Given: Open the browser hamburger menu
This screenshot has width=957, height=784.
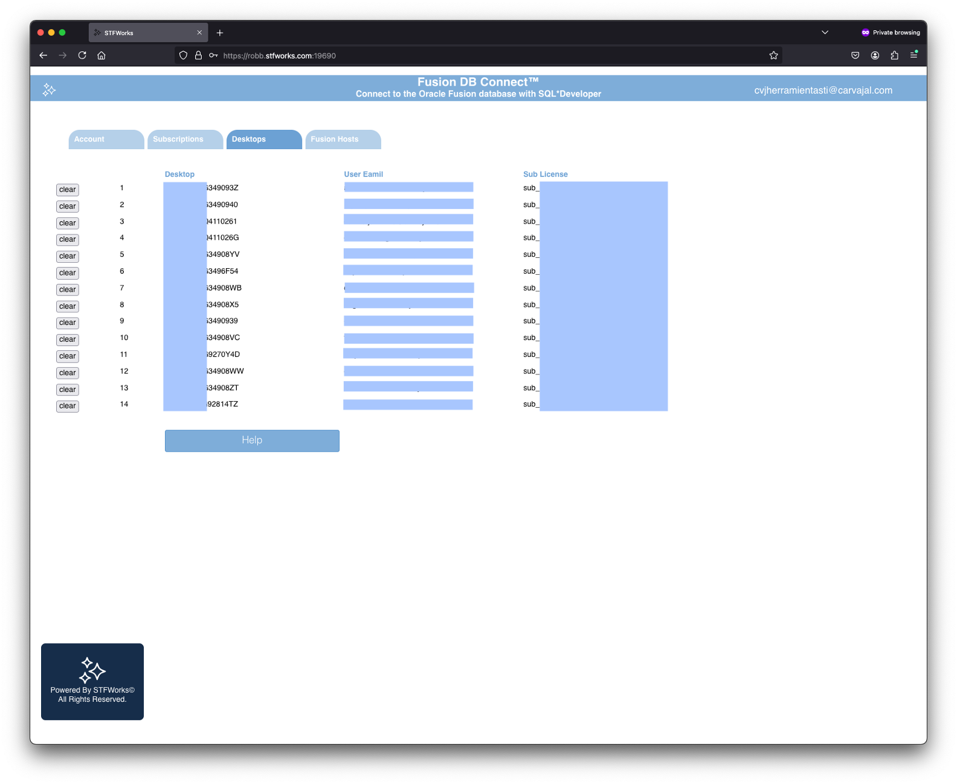Looking at the screenshot, I should coord(913,56).
